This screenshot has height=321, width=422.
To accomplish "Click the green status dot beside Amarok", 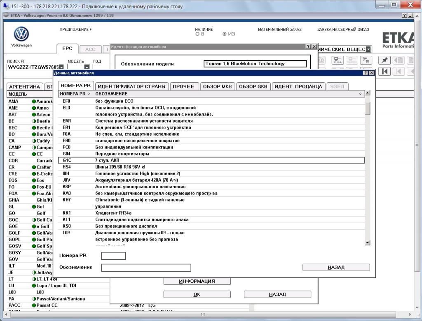I will pos(34,102).
